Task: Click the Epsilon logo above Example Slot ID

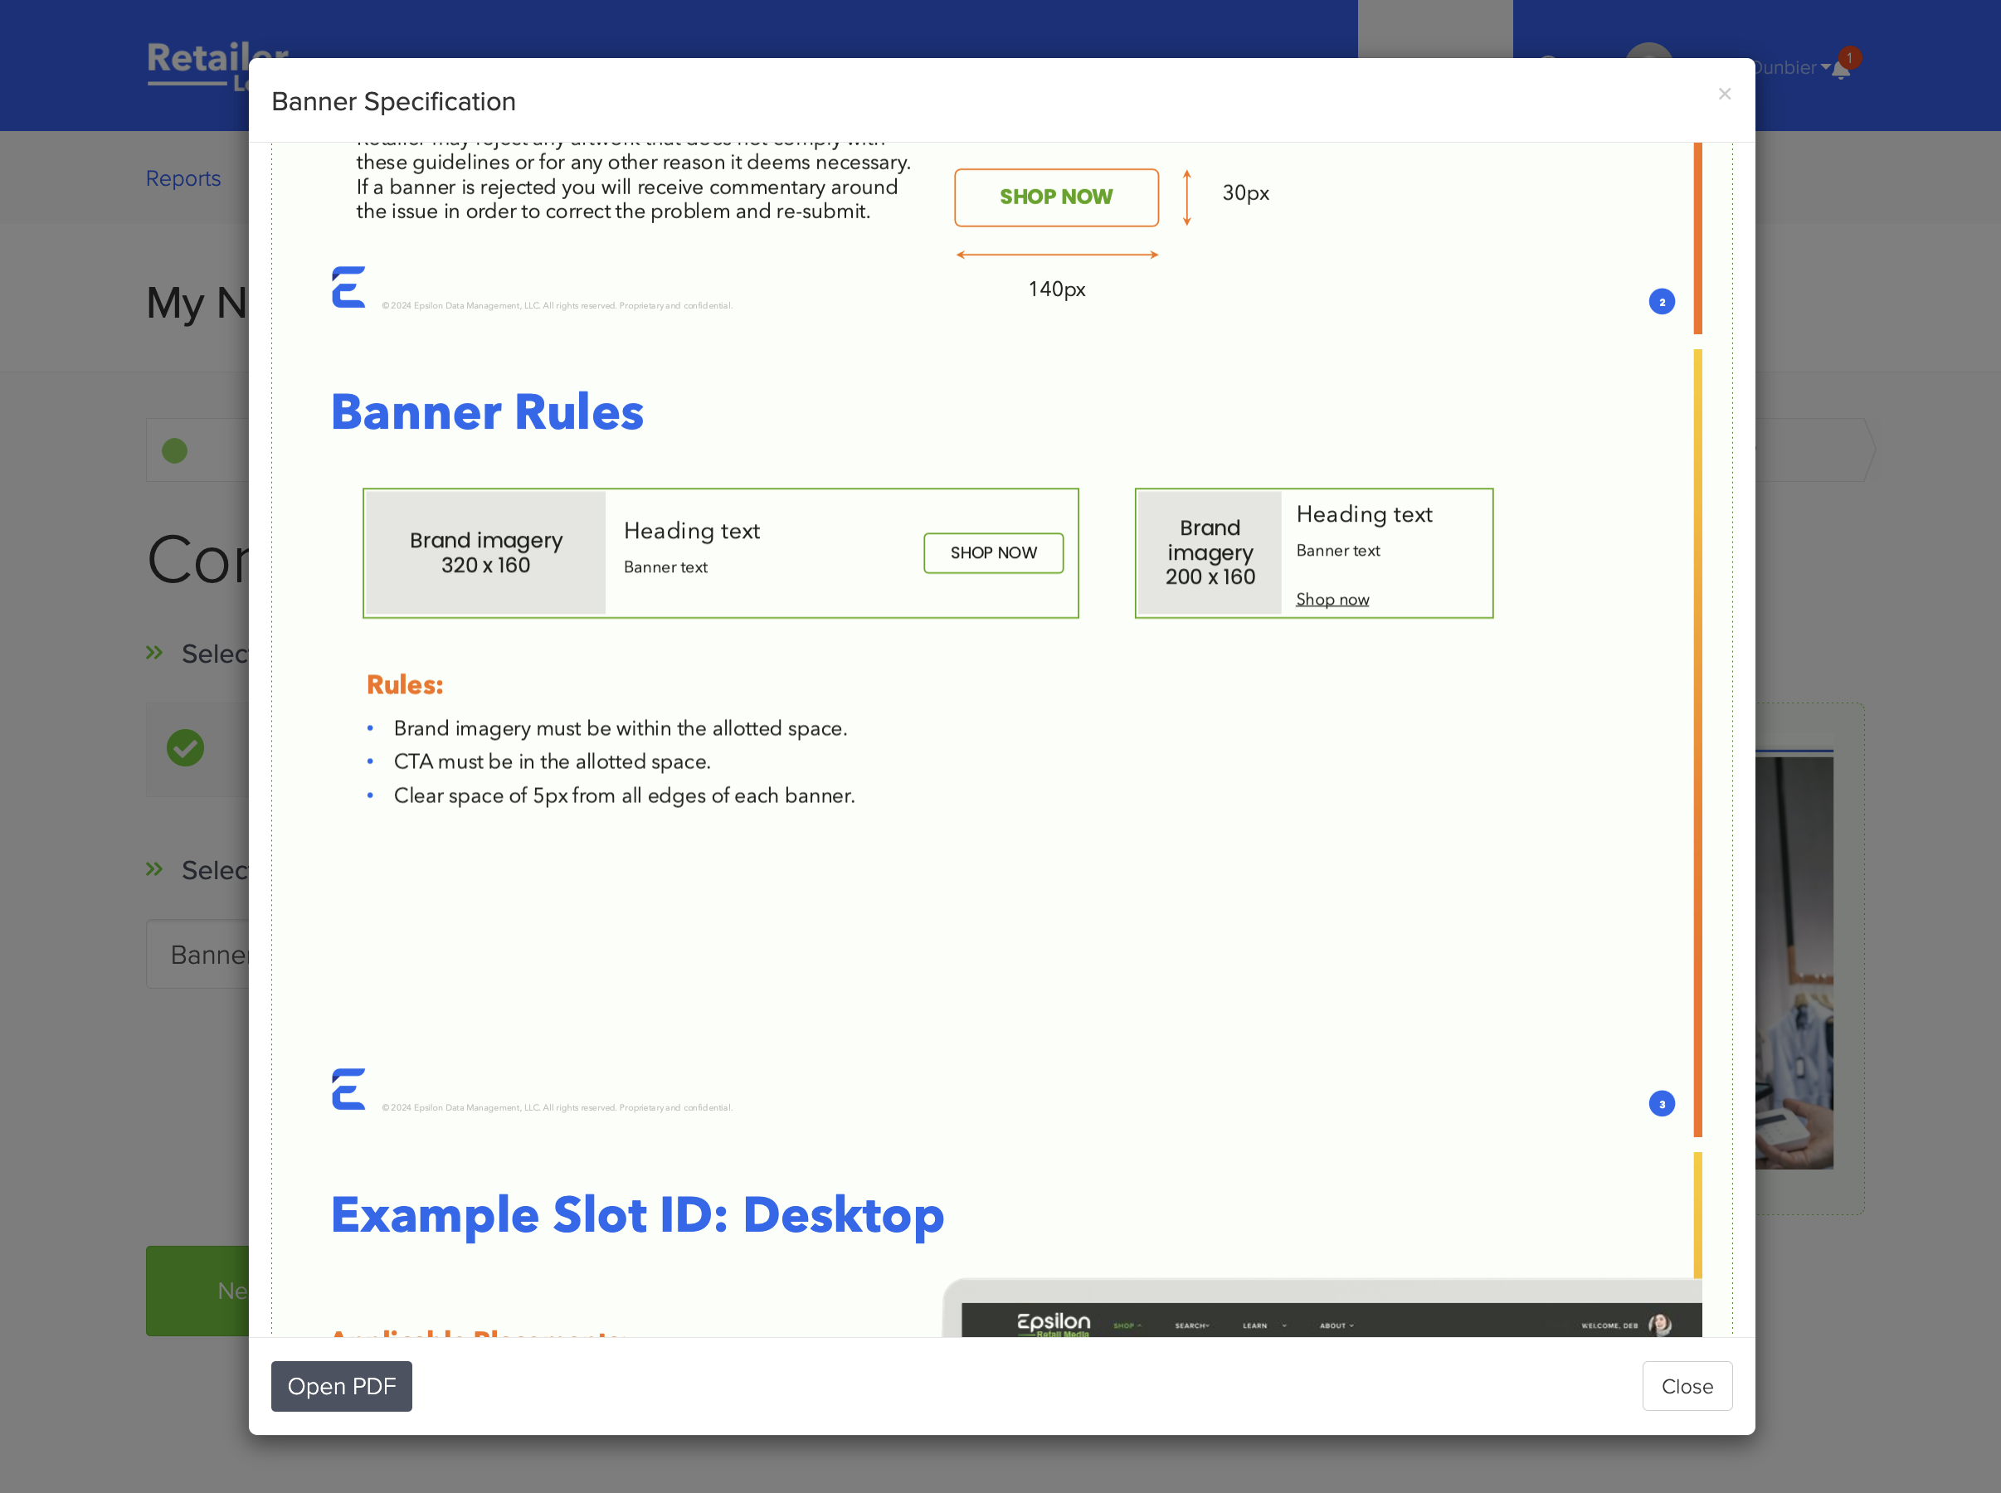Action: [348, 1089]
